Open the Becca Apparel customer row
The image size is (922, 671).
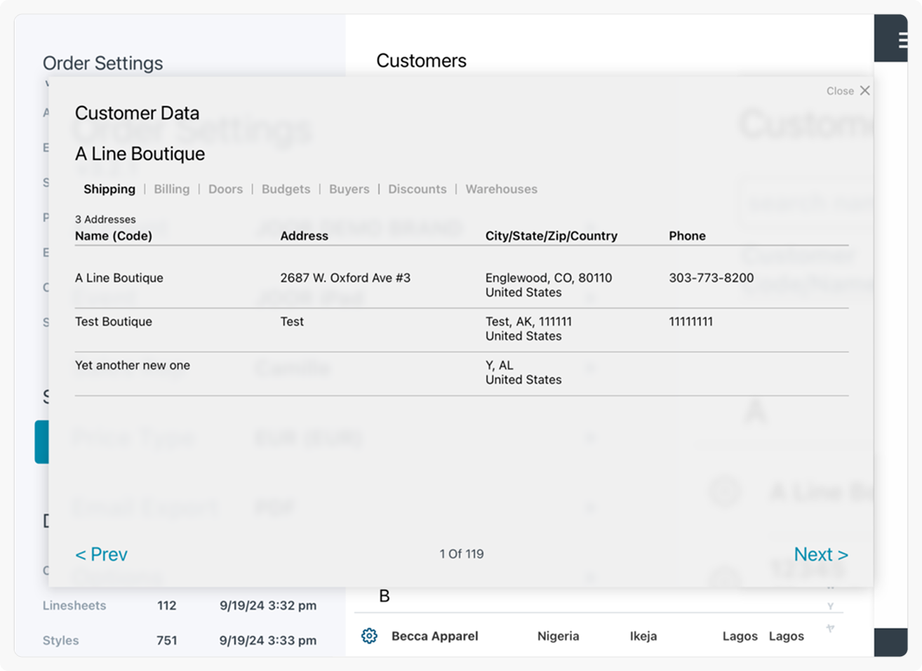click(x=435, y=636)
